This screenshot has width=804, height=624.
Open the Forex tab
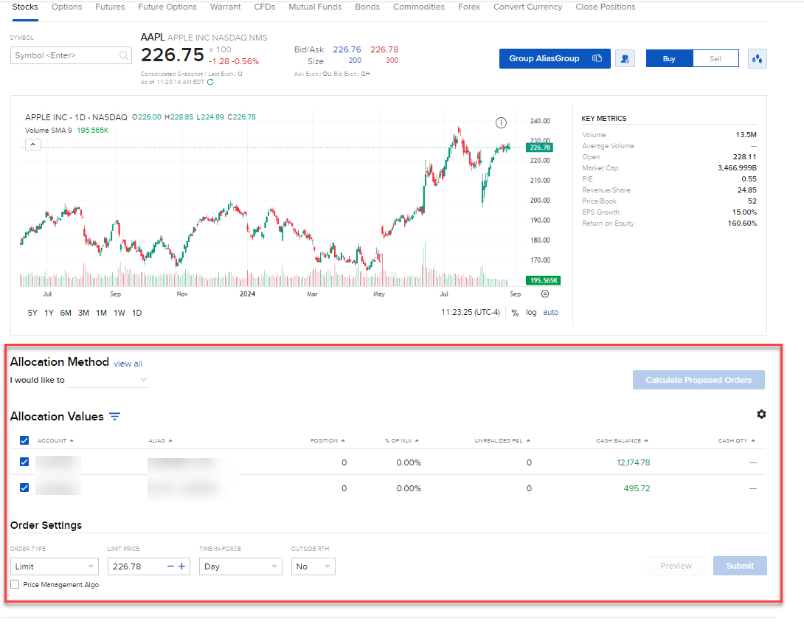pos(468,7)
